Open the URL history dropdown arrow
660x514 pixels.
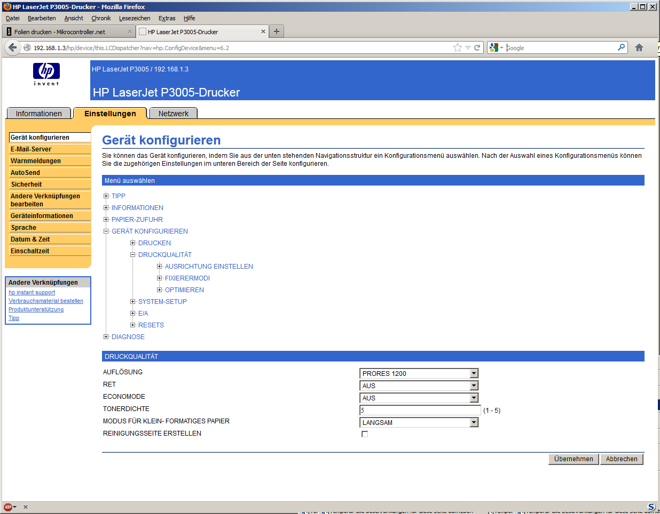pos(468,47)
